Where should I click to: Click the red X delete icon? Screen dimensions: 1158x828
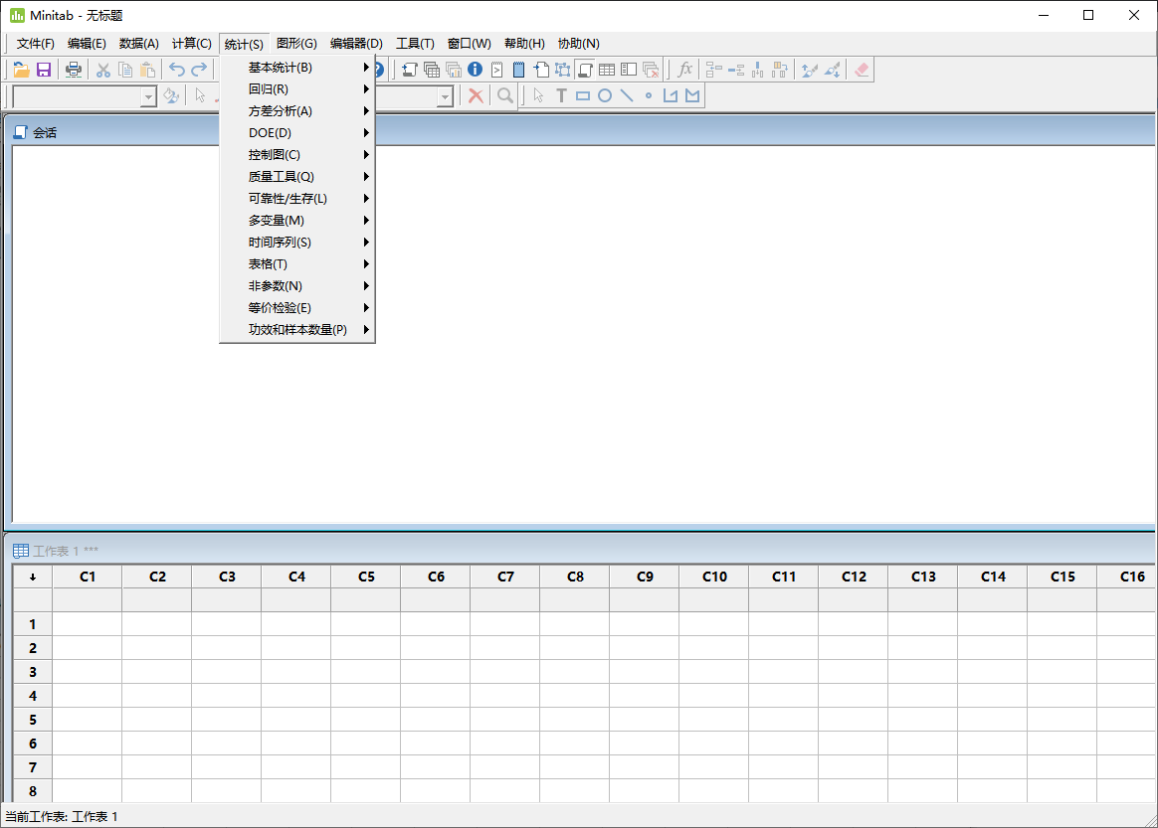[x=477, y=96]
